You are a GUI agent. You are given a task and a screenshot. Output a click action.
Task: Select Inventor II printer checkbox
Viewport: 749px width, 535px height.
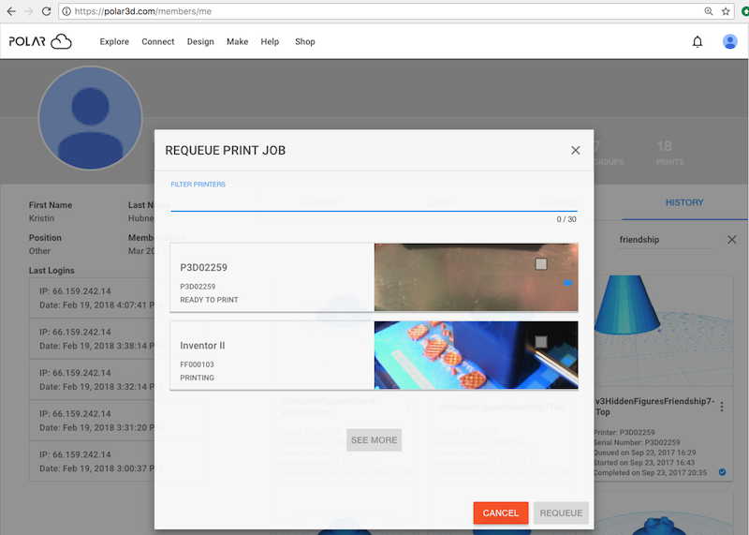541,341
